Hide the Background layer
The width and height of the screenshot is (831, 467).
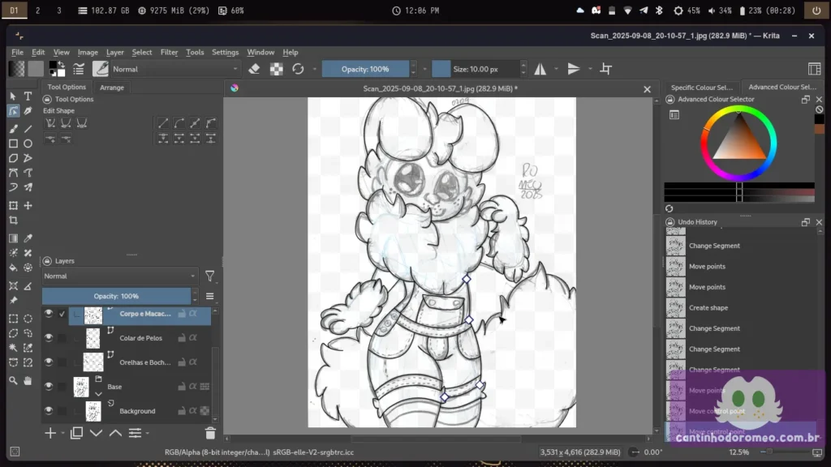tap(49, 411)
